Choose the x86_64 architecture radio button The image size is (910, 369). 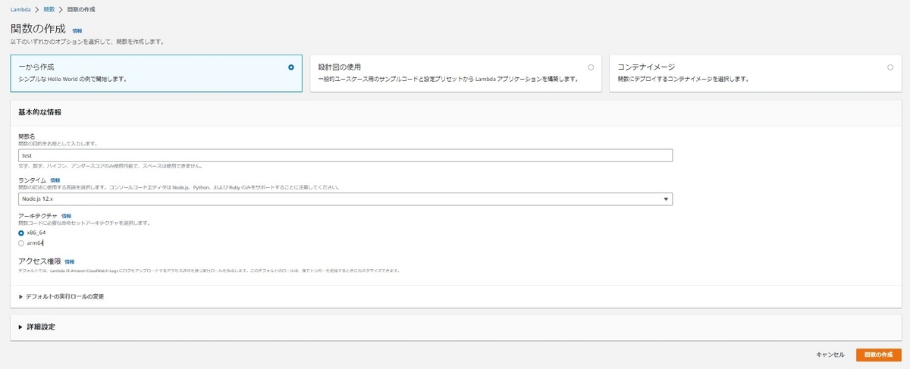21,233
